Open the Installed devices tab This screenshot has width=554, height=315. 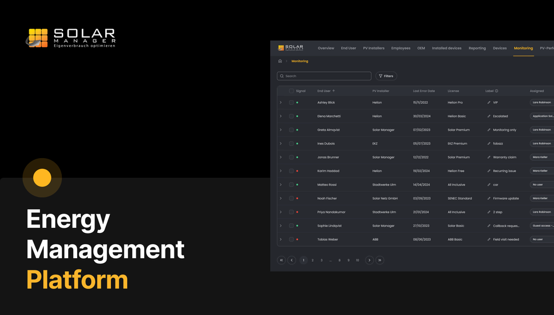coord(446,48)
